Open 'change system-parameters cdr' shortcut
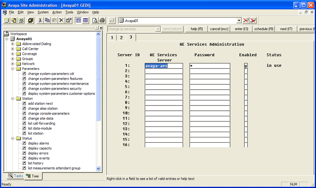Screen dimensions: 316x188 pos(51,74)
